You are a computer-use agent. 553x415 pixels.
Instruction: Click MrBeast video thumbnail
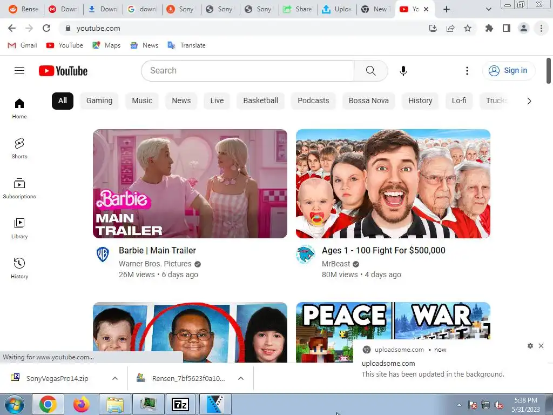point(393,184)
